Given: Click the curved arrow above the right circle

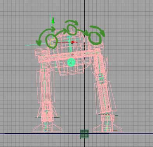Looking at the screenshot, I should click(x=98, y=31).
